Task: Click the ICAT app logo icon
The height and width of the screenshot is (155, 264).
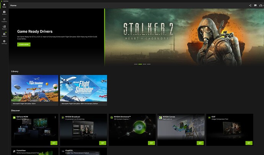Action: click(x=209, y=118)
